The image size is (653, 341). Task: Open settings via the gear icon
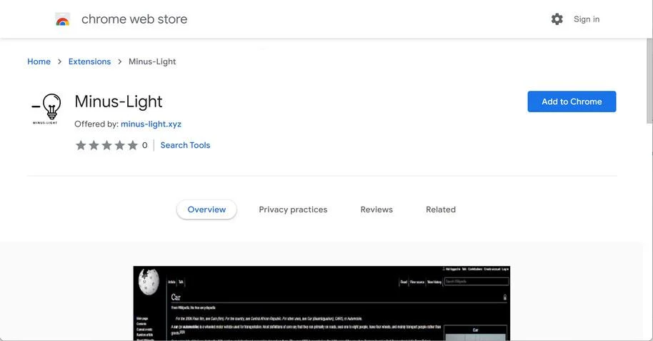click(557, 19)
